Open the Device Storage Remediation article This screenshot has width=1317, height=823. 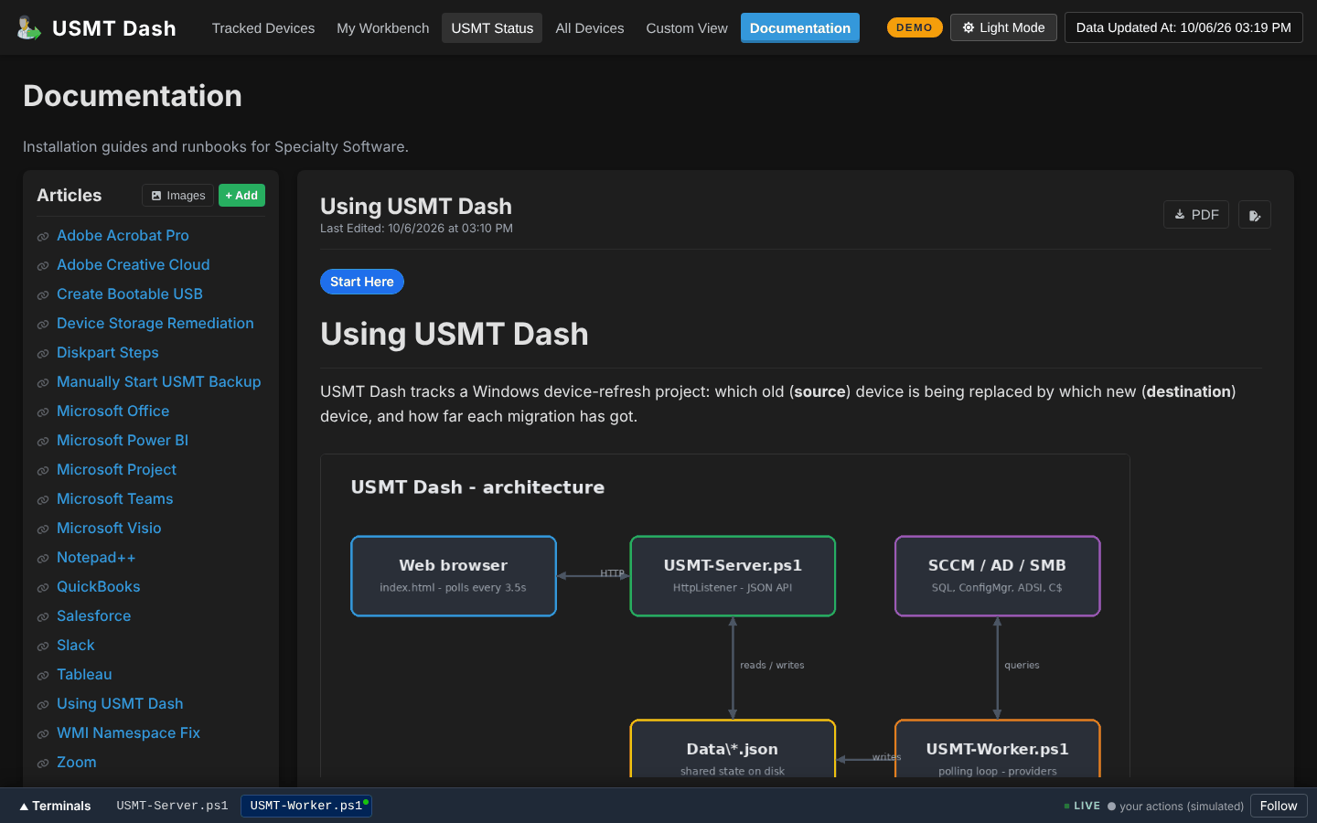[155, 323]
